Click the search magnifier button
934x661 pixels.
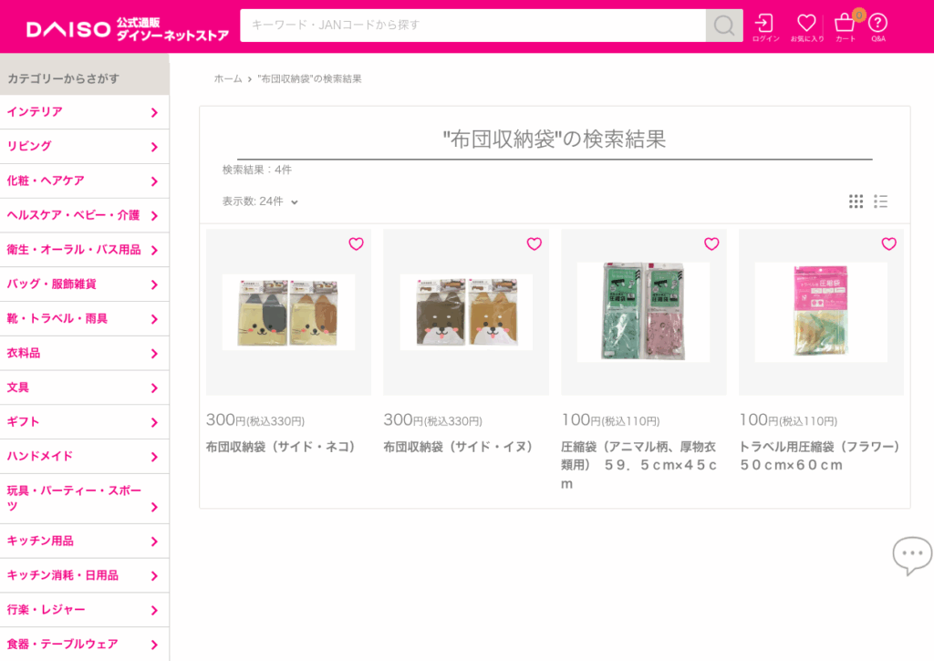(723, 26)
